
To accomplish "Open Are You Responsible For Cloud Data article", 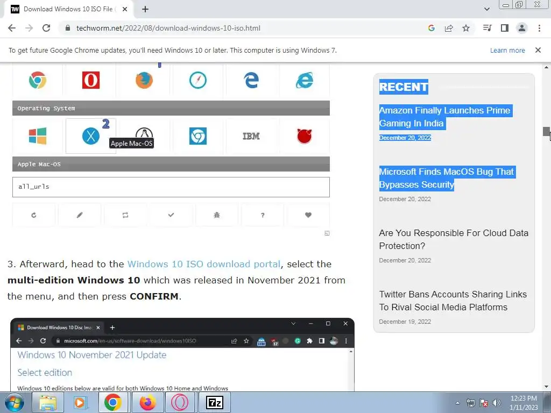I will click(454, 239).
